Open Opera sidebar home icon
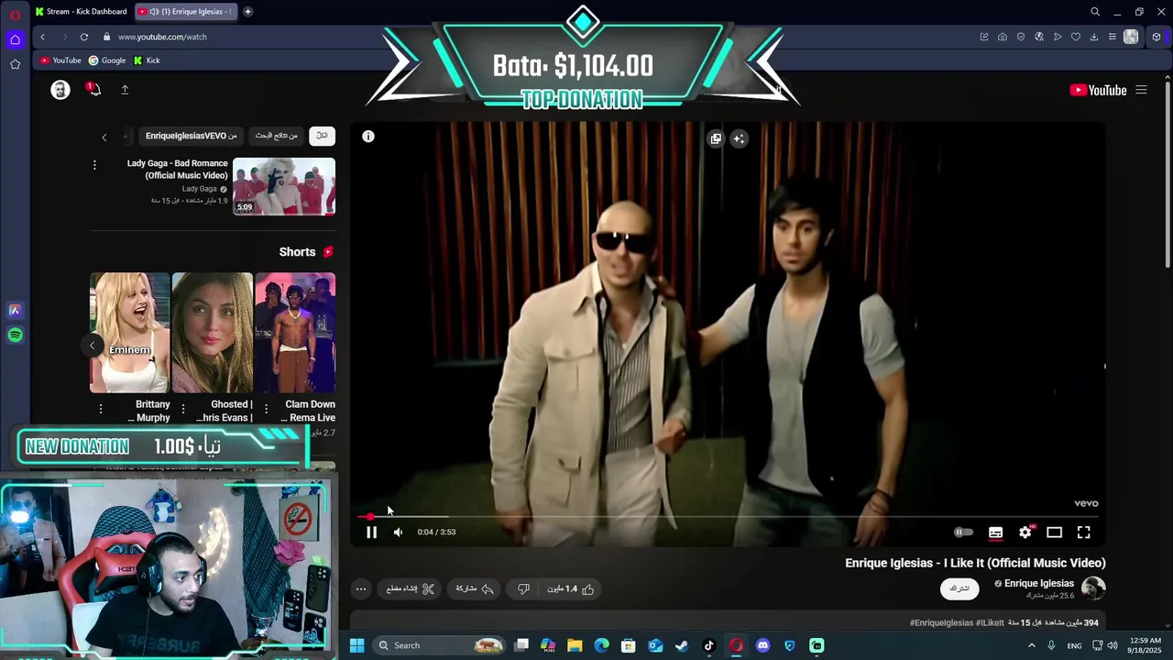 15,39
